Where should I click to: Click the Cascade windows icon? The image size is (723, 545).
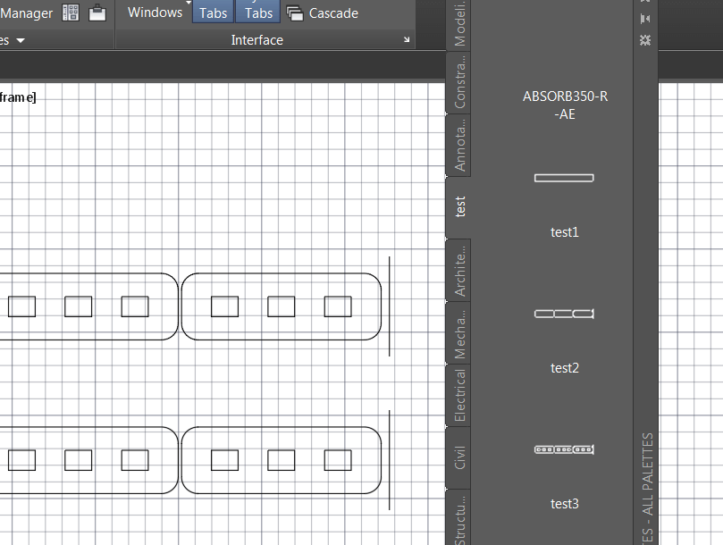[294, 13]
